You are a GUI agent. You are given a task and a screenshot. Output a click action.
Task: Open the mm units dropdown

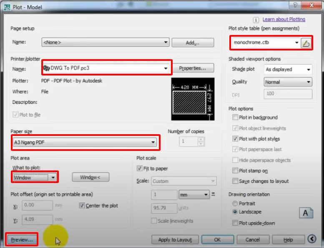click(x=194, y=195)
